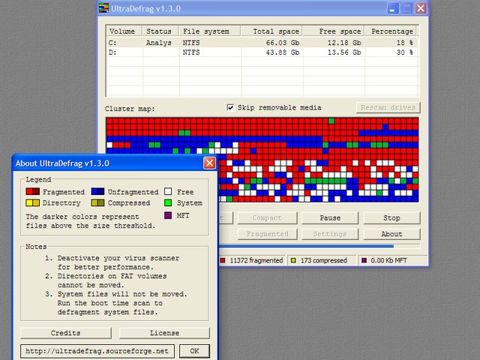Click the 173 compressed status entry
Viewport: 480px width, 360px height.
[322, 260]
